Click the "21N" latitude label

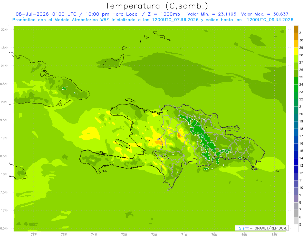coord(4,66)
